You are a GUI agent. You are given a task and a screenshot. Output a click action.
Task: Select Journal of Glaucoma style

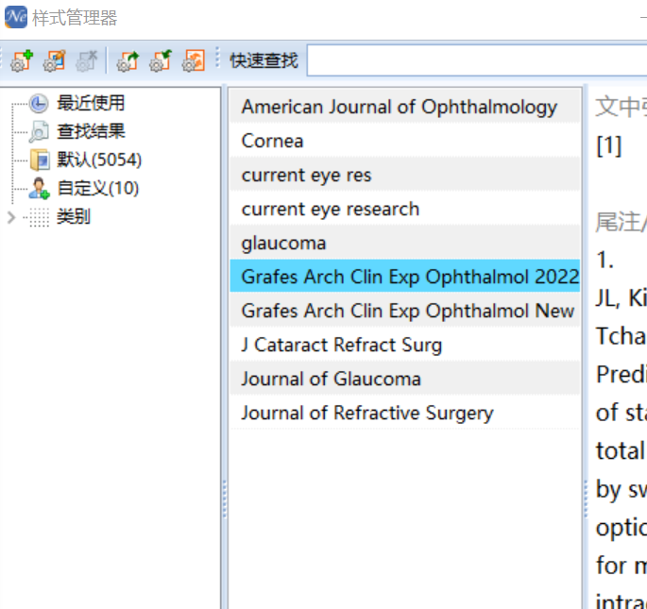point(405,378)
